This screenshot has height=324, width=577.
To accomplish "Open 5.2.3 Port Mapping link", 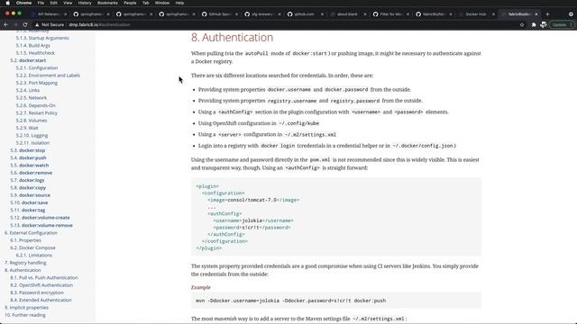I will point(36,83).
